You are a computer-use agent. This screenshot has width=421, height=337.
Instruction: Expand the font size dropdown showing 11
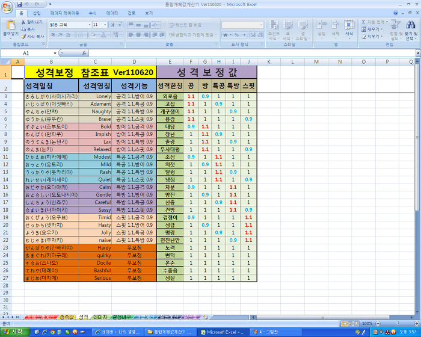[105, 25]
